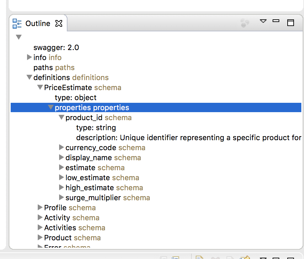
Task: Collapse the product_id schema node
Action: pos(61,117)
